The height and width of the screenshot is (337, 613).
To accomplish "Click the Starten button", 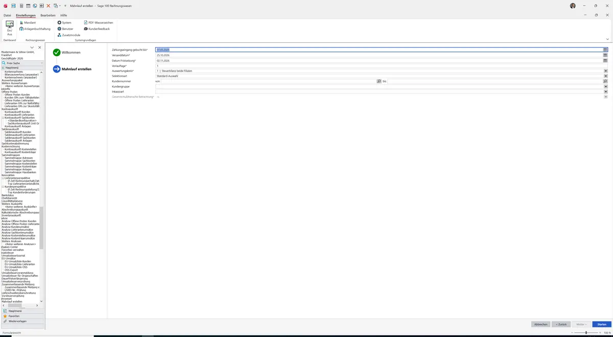I will tap(602, 324).
